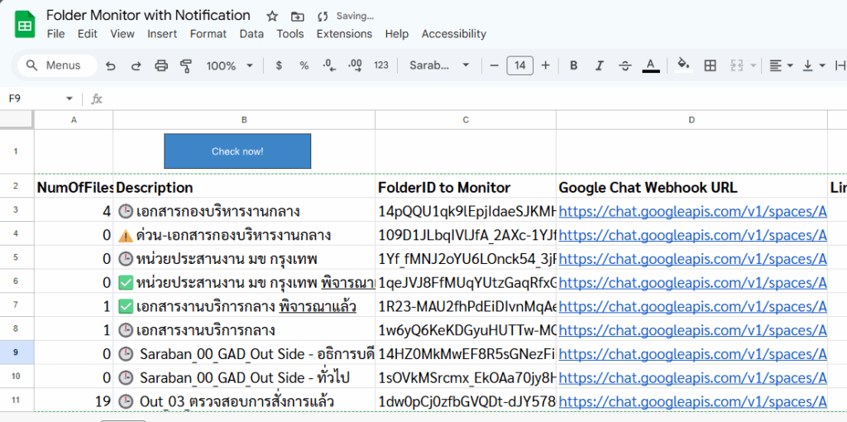Click the document title Folder Monitor with Notification
This screenshot has width=847, height=422.
149,15
